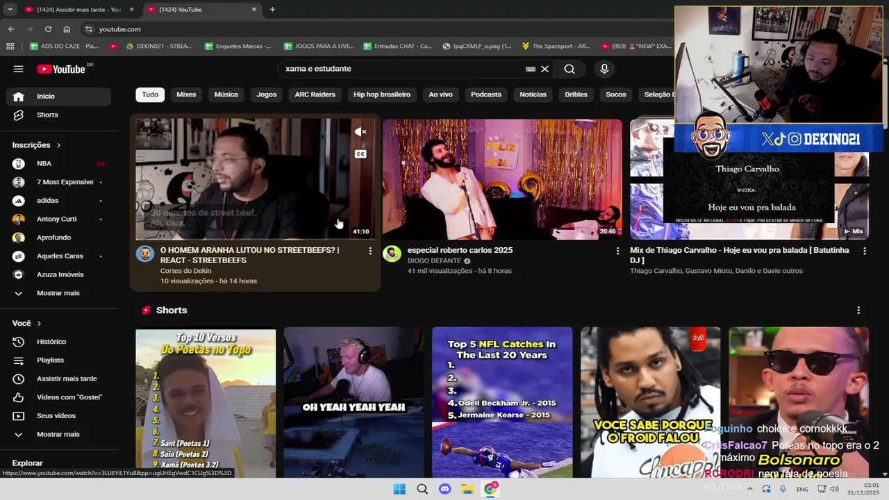889x500 pixels.
Task: Reload the page
Action: click(48, 29)
